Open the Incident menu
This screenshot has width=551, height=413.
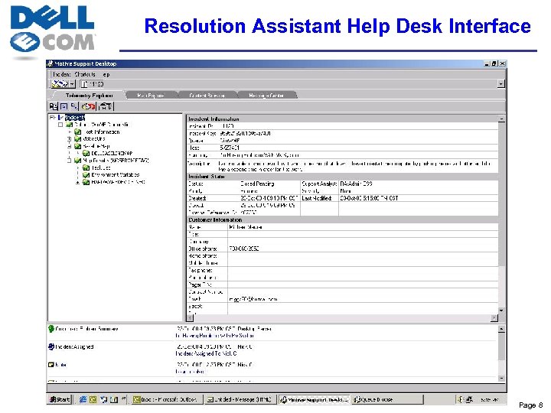click(x=61, y=74)
